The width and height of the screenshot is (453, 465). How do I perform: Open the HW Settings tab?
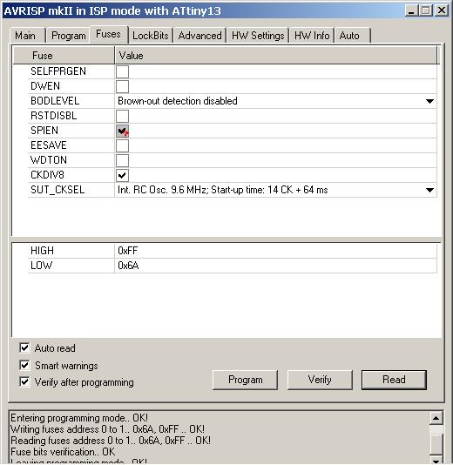tap(258, 36)
